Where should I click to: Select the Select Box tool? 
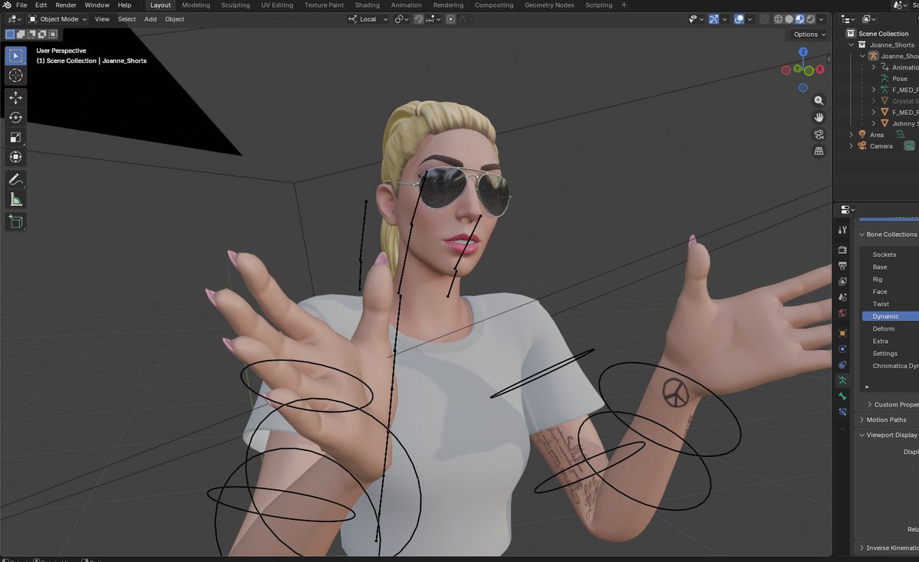tap(15, 56)
